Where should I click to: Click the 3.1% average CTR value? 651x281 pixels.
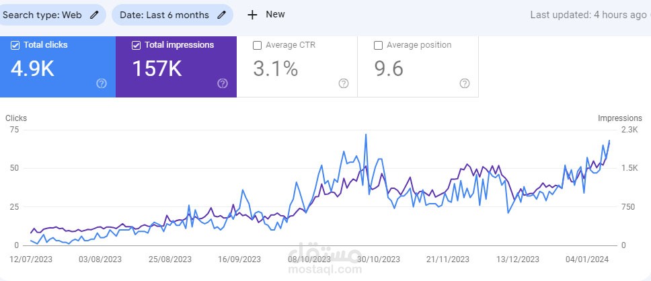(x=275, y=69)
